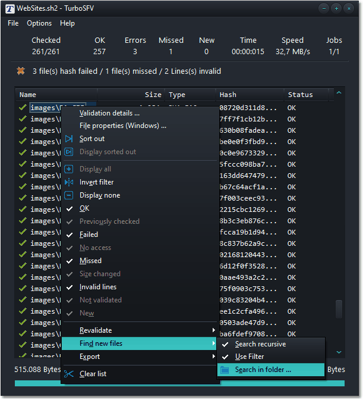Click the orange error status icon
The height and width of the screenshot is (400, 363).
(x=21, y=71)
